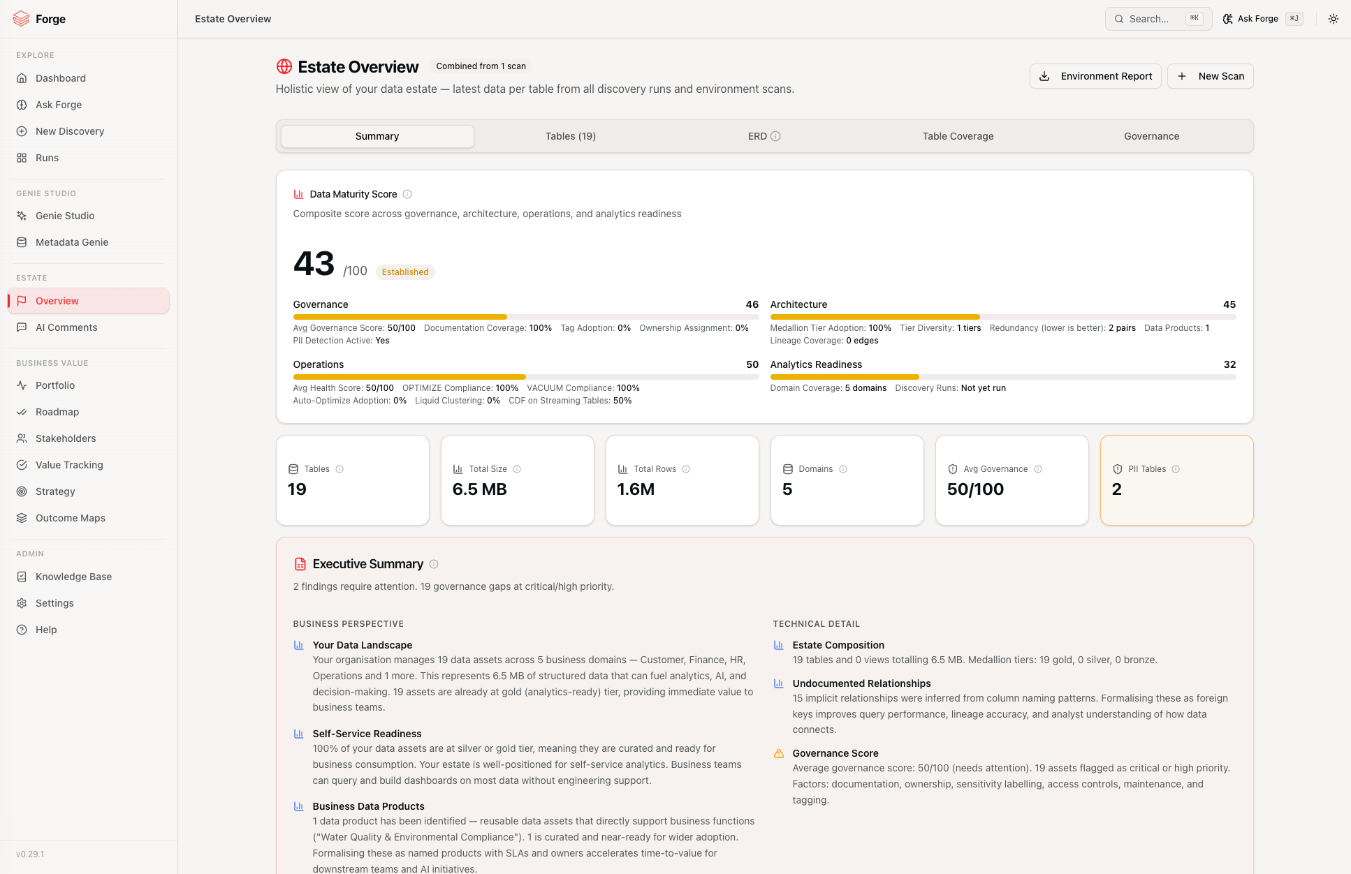
Task: Click info icon on Avg Governance card
Action: (1038, 469)
